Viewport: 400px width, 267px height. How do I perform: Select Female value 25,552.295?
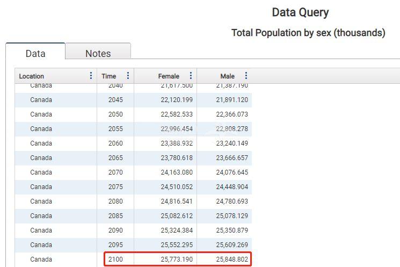(177, 246)
